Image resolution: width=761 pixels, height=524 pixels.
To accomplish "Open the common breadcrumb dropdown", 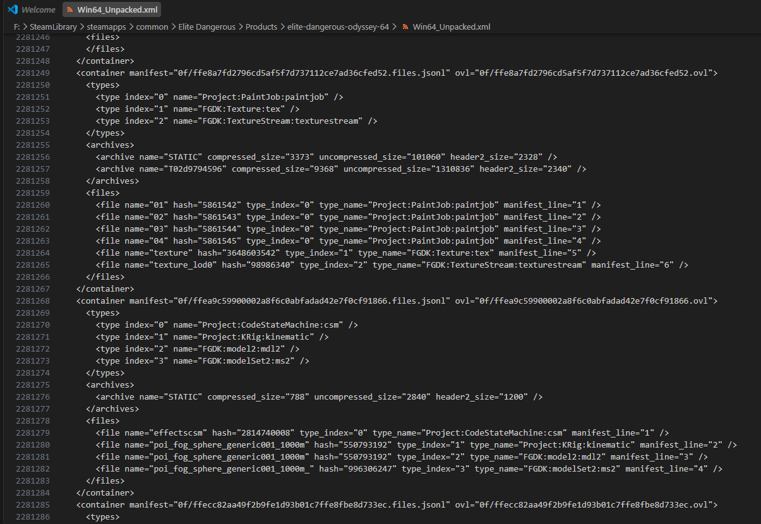I will tap(152, 27).
